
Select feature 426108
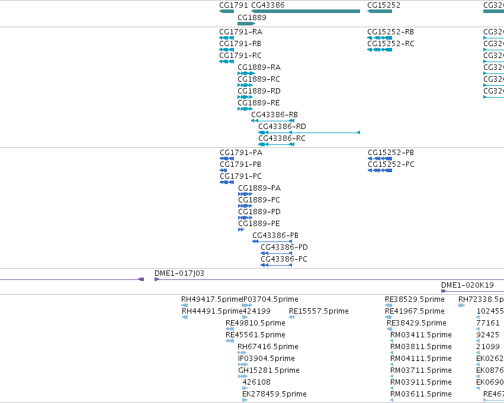[x=256, y=382]
